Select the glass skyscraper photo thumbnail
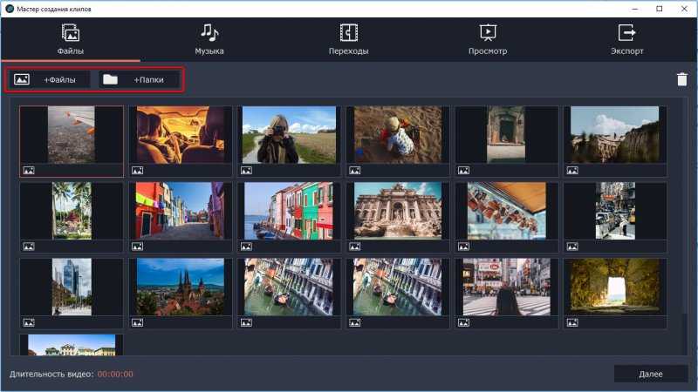 click(x=72, y=287)
